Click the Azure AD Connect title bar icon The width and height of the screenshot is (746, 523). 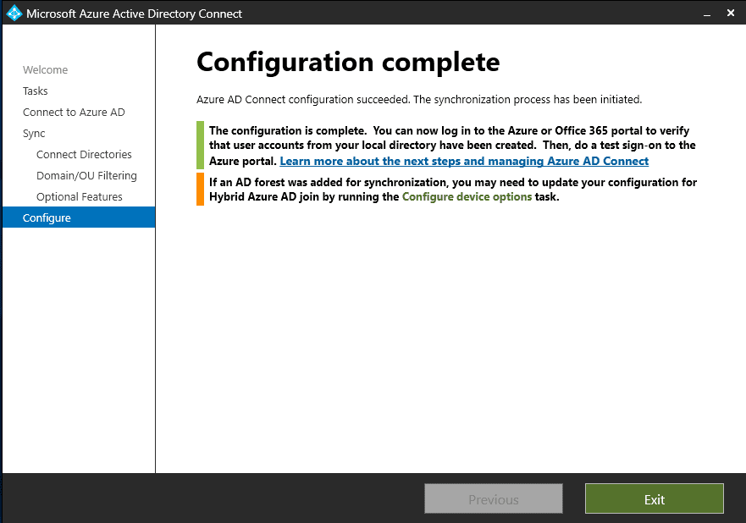coord(14,14)
